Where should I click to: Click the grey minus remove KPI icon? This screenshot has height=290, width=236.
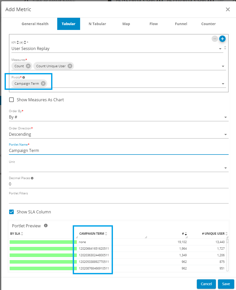pos(215,39)
